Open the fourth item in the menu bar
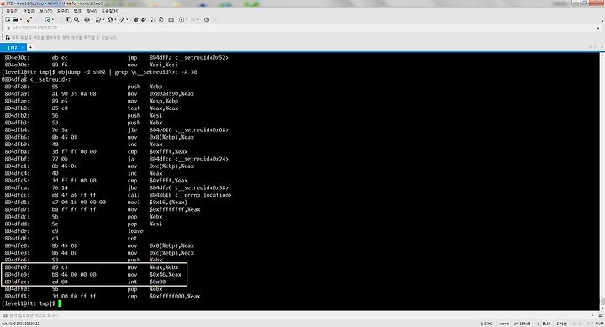The width and height of the screenshot is (605, 327). 63,11
